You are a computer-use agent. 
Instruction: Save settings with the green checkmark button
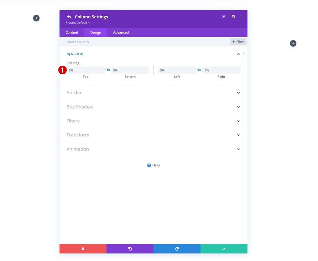coord(224,249)
